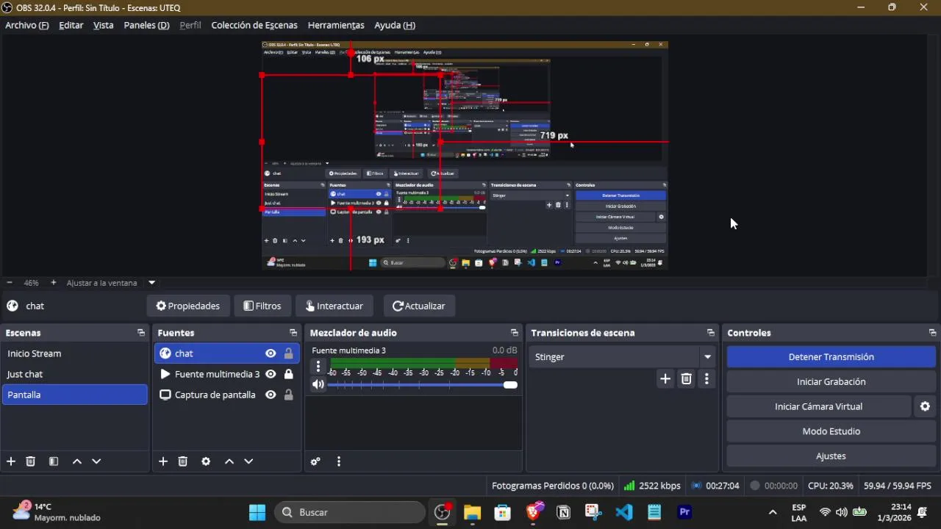Screen dimensions: 941x529
Task: Zoom in preview with plus icon
Action: coord(53,282)
